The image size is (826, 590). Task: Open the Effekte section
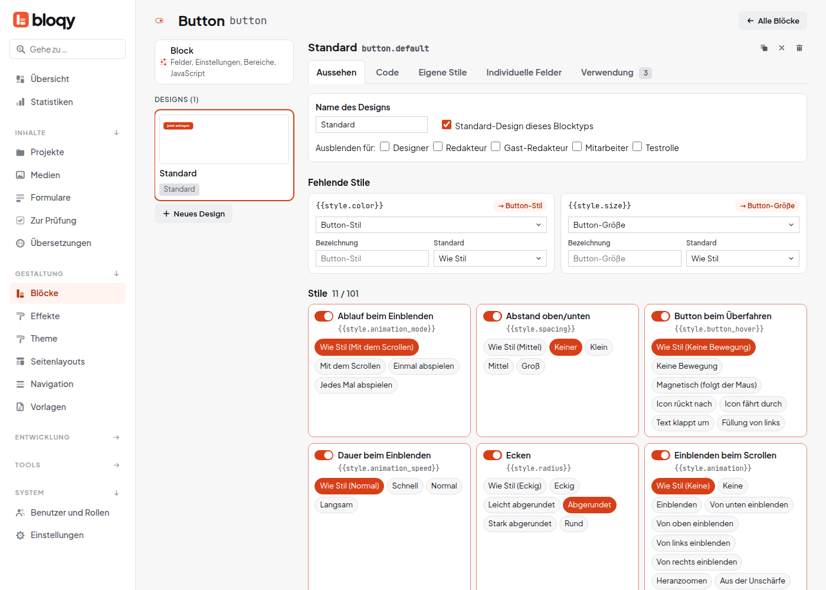coord(67,316)
